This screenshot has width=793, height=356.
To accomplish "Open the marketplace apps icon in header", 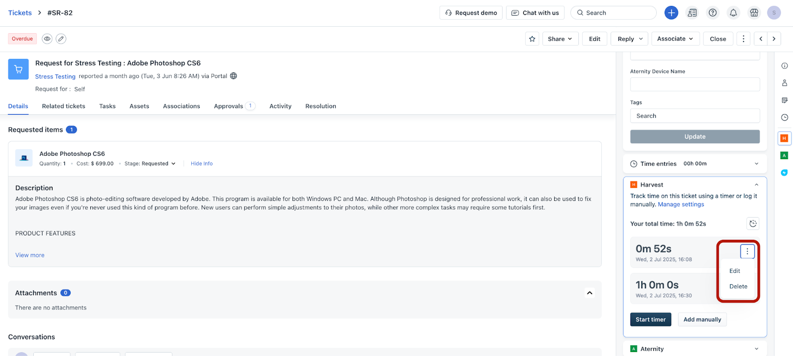I will [x=754, y=13].
